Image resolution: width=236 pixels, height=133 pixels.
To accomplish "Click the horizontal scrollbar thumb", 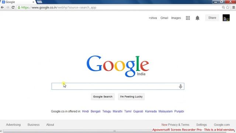I will point(114,131).
